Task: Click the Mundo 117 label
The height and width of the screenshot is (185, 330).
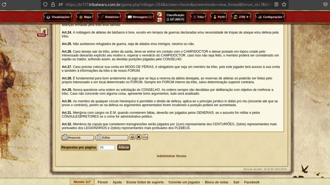Action: [x=82, y=182]
